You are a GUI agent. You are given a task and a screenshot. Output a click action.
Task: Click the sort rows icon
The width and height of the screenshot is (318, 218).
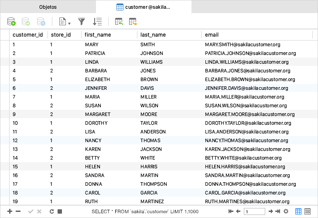pos(97,21)
